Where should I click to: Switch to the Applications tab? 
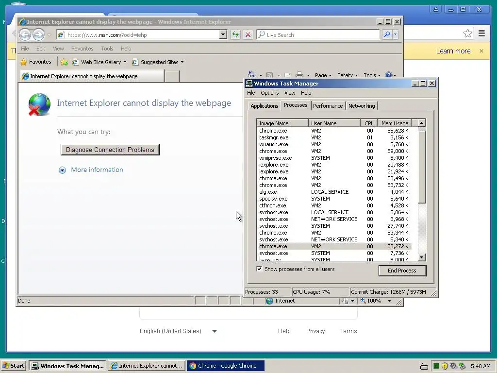point(265,106)
